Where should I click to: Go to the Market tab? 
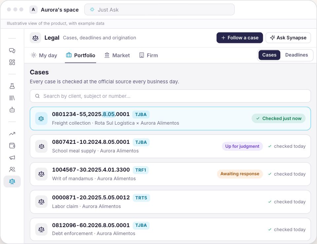pyautogui.click(x=117, y=55)
